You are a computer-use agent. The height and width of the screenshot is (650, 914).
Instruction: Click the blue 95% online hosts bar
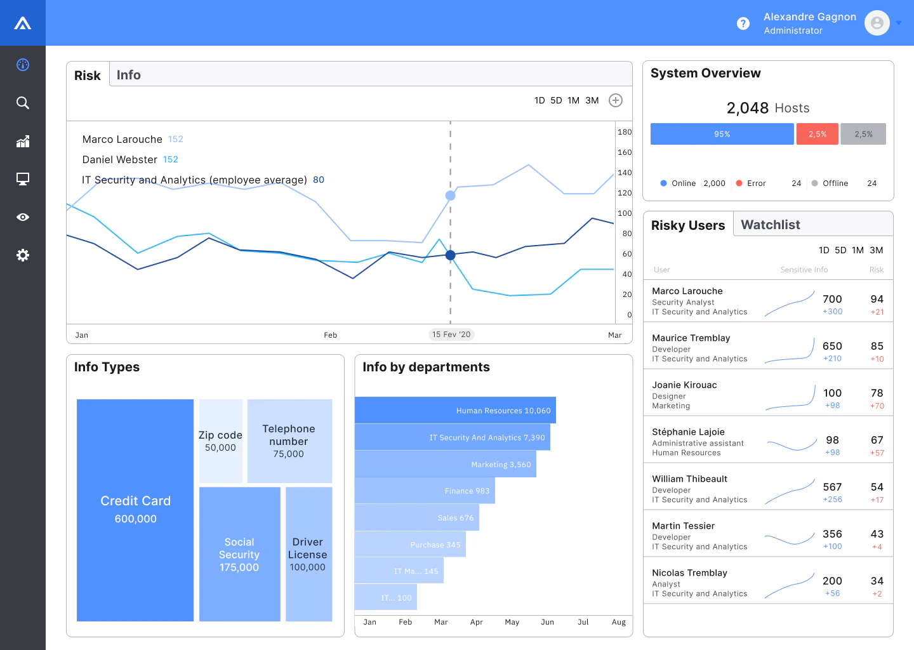(x=722, y=134)
